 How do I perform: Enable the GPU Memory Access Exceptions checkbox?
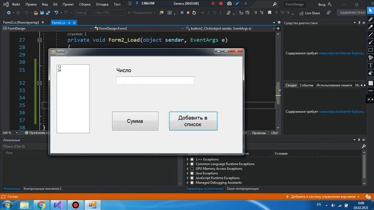click(192, 169)
